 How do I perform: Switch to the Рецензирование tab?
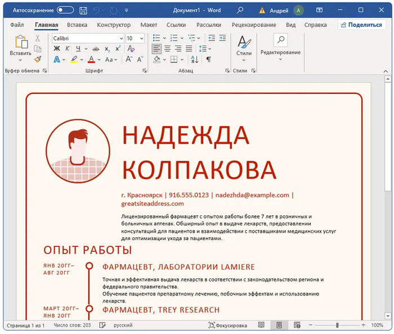[x=254, y=25]
